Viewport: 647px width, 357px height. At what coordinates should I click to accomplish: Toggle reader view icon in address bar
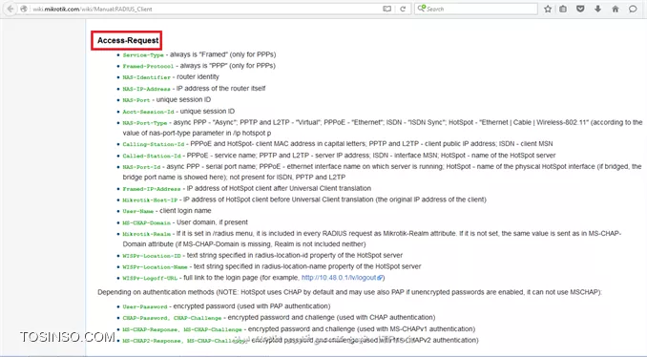(386, 9)
